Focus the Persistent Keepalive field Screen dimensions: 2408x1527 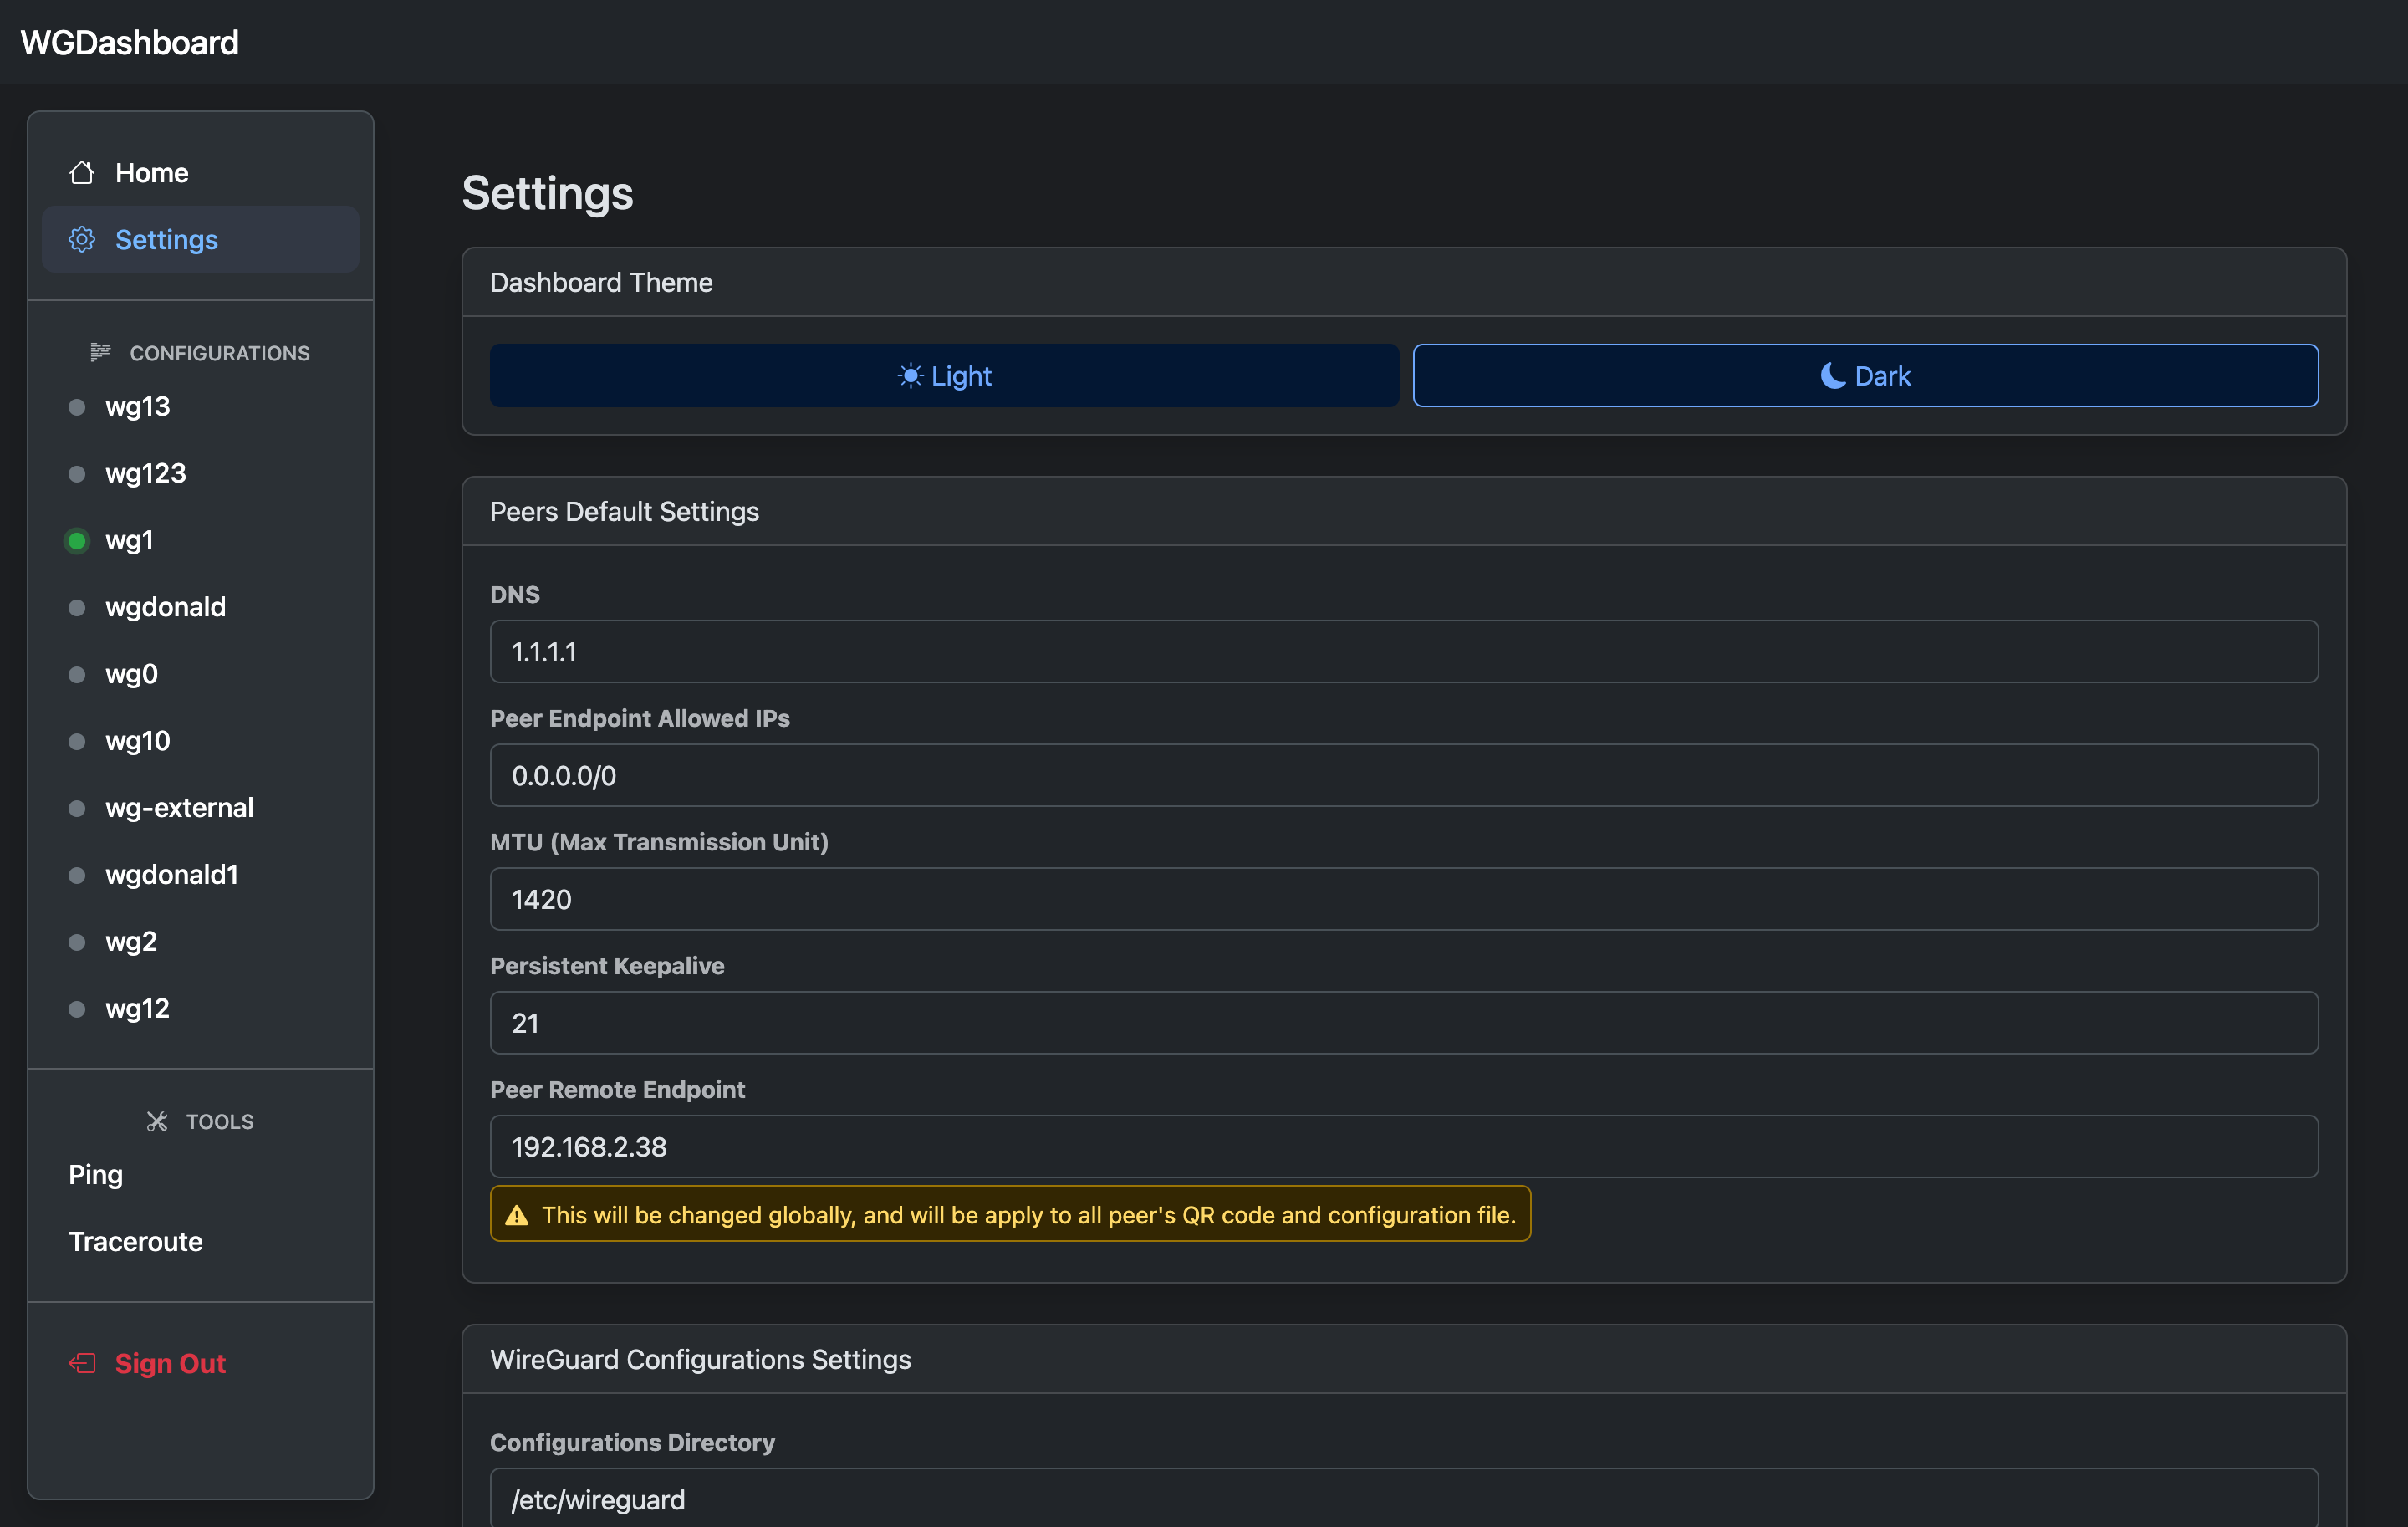point(1404,1023)
